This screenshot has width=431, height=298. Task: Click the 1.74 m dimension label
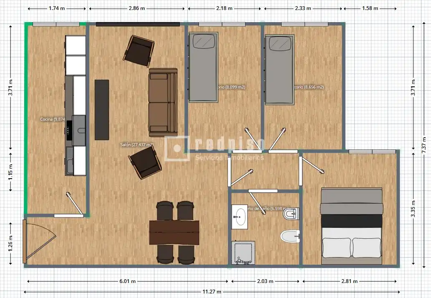click(x=57, y=8)
